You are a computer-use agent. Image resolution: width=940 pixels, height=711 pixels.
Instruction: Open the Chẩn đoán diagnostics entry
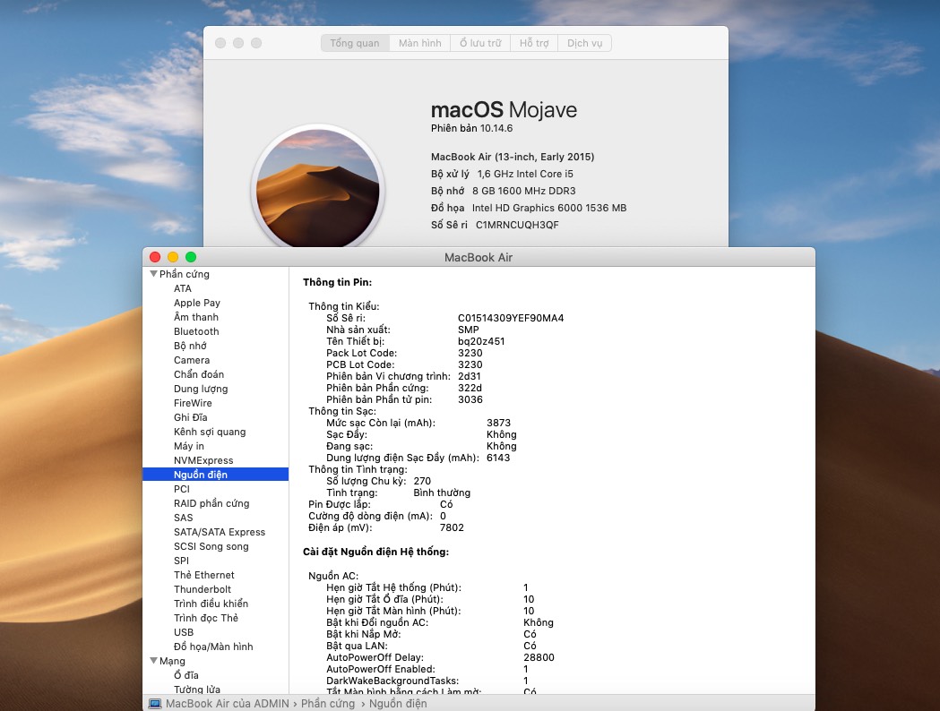coord(199,374)
